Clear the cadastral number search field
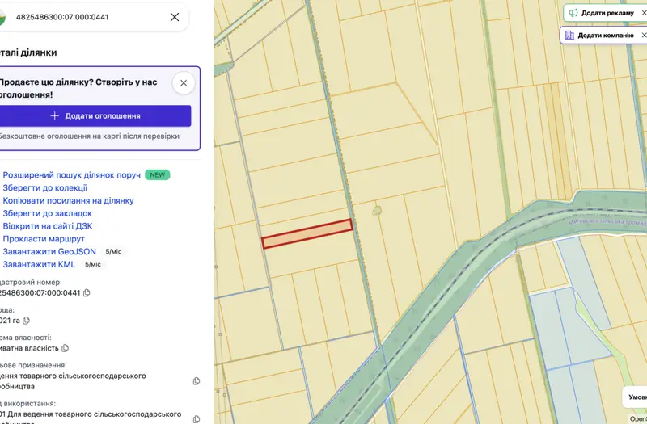The height and width of the screenshot is (424, 647). point(175,17)
